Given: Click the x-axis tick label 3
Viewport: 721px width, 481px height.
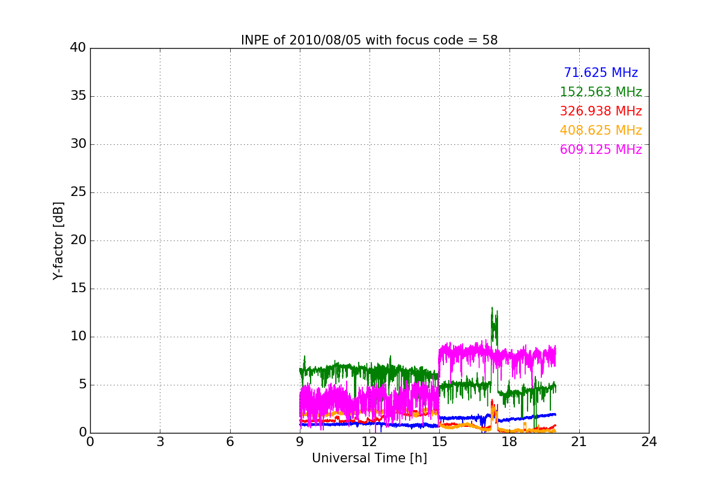Looking at the screenshot, I should [x=160, y=442].
